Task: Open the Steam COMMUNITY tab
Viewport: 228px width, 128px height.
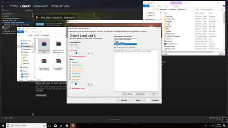Action: pyautogui.click(x=41, y=6)
